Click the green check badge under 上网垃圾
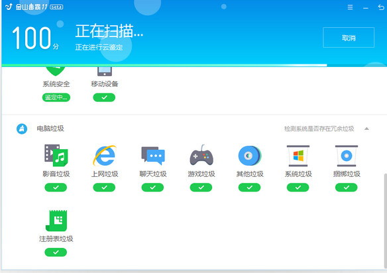This screenshot has height=273, width=387. [104, 188]
